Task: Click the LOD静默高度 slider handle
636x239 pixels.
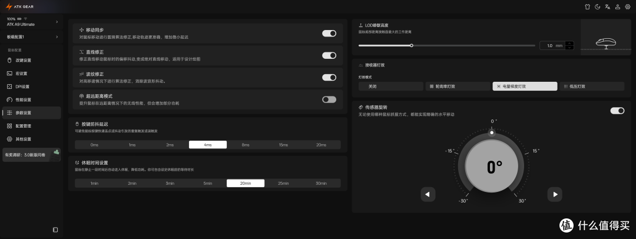Action: click(x=411, y=45)
